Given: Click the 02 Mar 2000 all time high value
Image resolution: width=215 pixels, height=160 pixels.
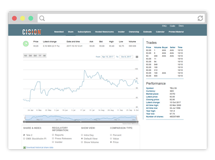Looking at the screenshot, I should click(x=175, y=105).
